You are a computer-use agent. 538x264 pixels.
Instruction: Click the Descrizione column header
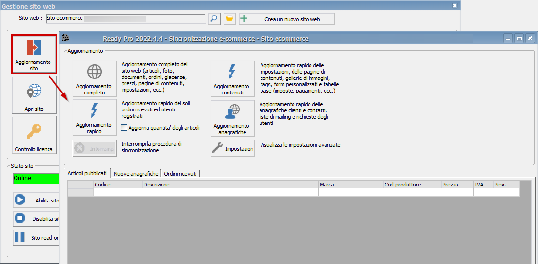click(x=230, y=185)
